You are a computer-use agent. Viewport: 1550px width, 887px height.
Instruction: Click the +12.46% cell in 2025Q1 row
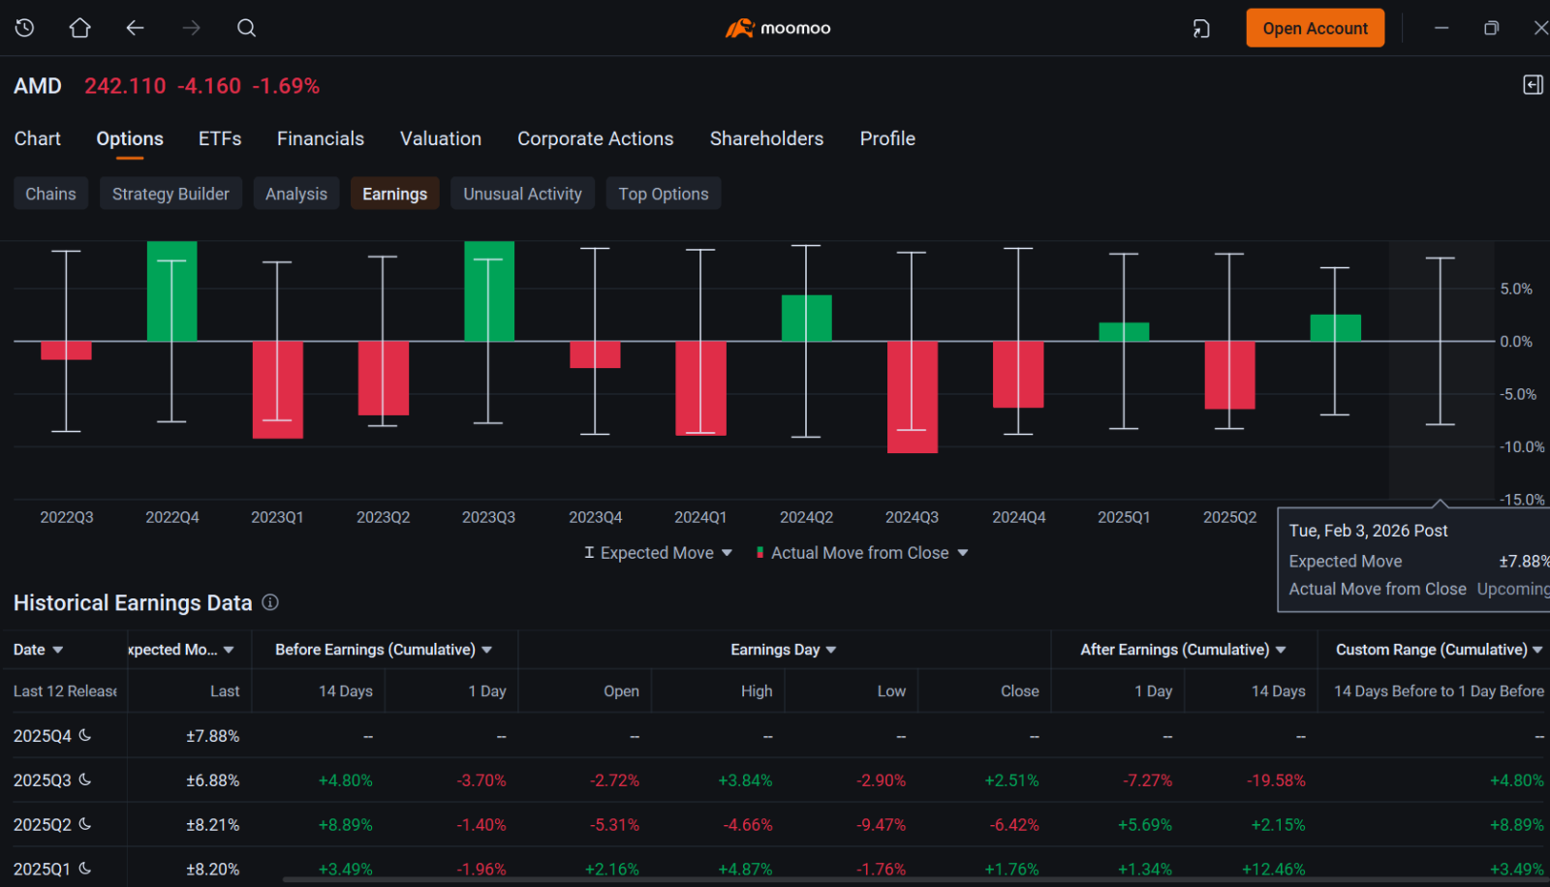1273,870
